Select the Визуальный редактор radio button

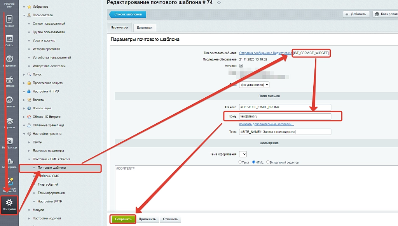(267, 162)
